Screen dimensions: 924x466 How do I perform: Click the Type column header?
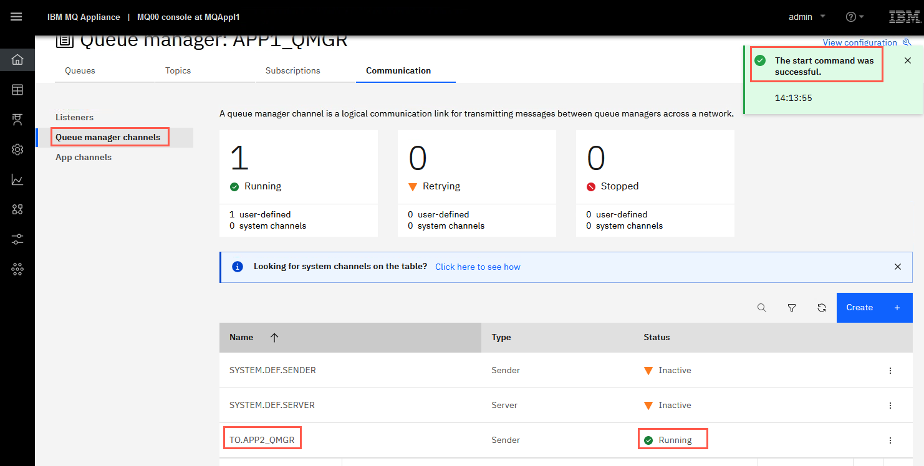501,338
